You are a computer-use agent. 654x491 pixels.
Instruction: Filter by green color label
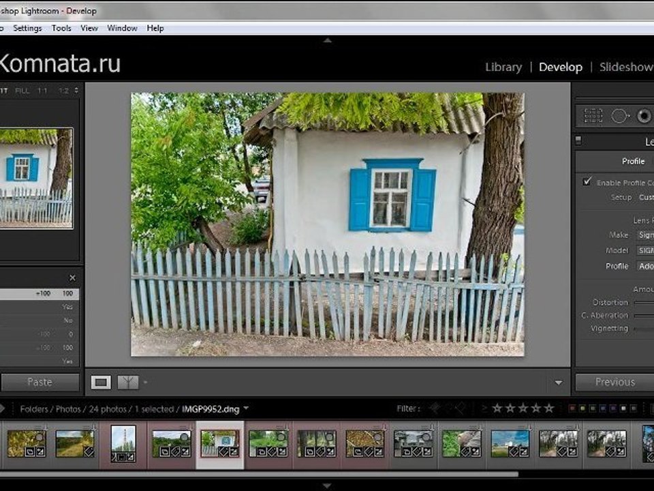click(593, 408)
